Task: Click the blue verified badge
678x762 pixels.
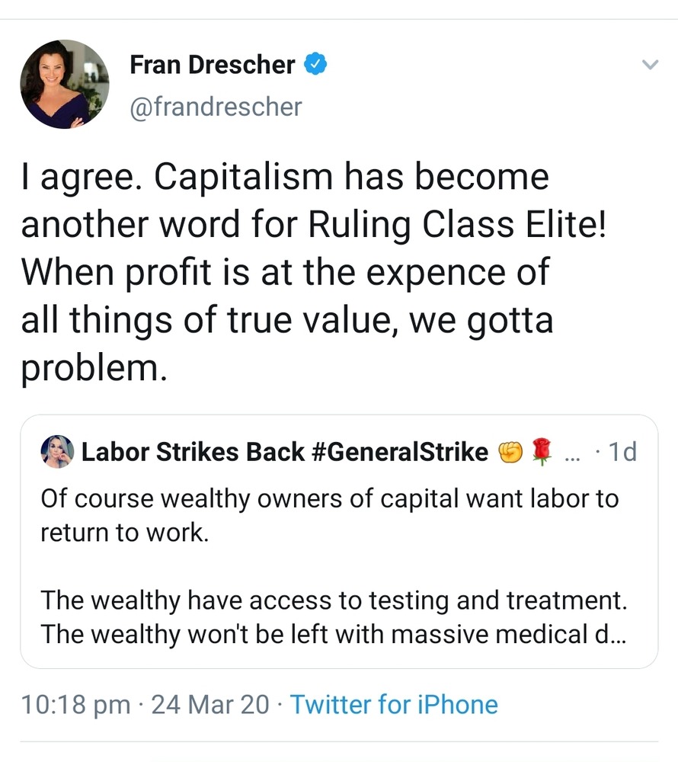Action: pos(316,65)
